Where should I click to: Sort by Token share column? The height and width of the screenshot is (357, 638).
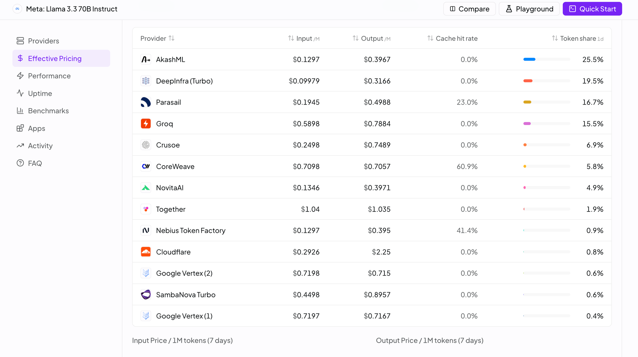(555, 38)
